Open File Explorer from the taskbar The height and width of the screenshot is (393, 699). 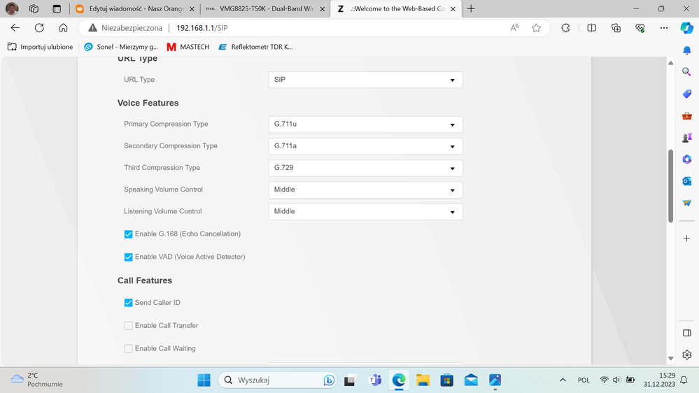pos(423,380)
